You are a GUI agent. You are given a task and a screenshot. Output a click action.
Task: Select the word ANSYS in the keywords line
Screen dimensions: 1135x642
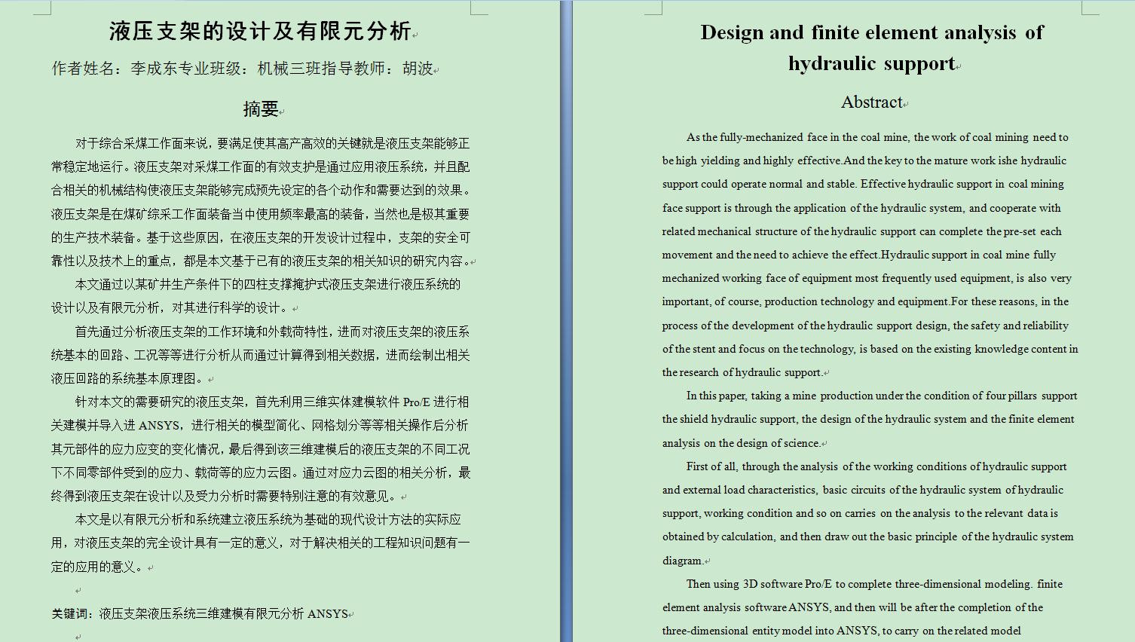(x=327, y=613)
